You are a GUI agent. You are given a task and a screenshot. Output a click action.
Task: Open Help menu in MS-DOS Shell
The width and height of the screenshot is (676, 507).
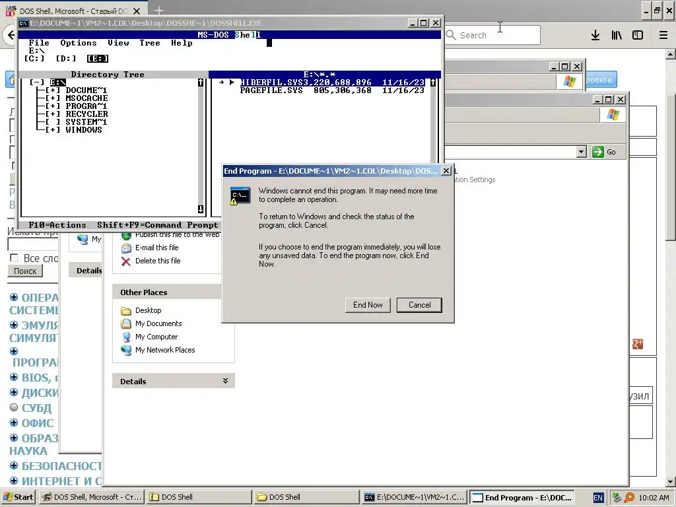[182, 43]
